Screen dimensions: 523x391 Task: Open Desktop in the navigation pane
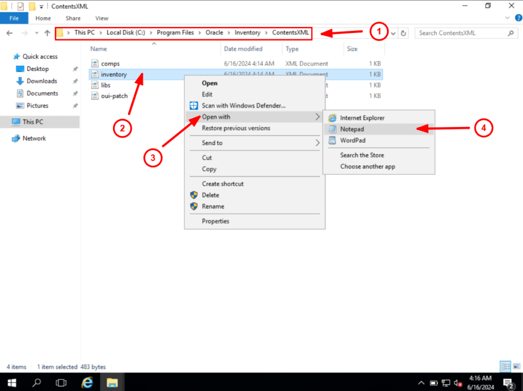click(32, 69)
